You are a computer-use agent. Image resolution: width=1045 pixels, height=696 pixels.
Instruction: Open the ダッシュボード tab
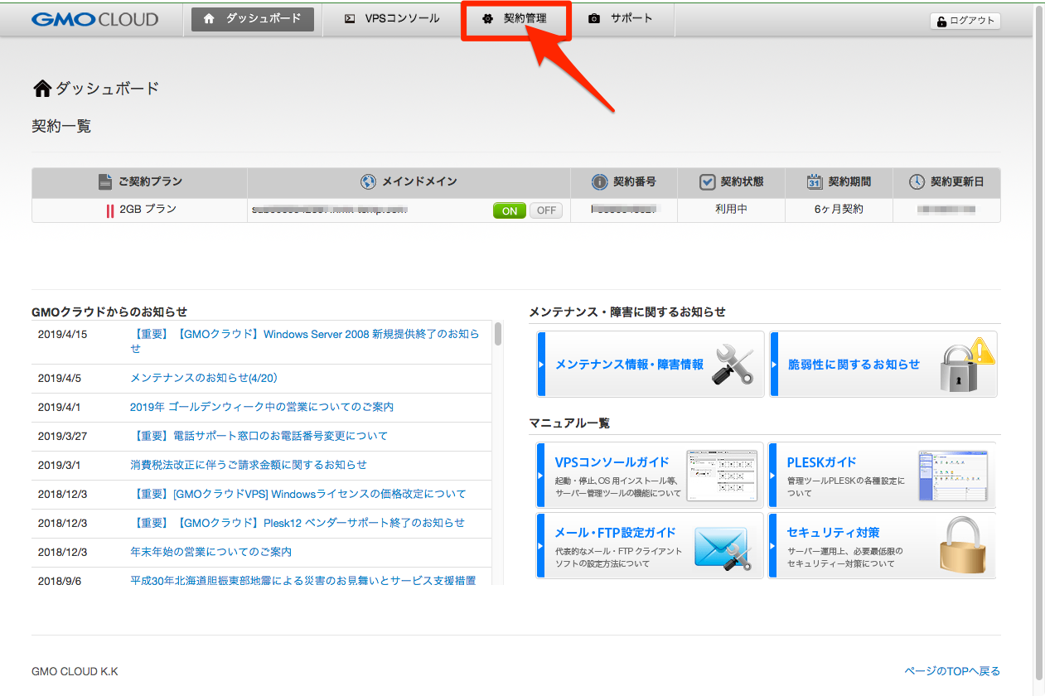[253, 19]
